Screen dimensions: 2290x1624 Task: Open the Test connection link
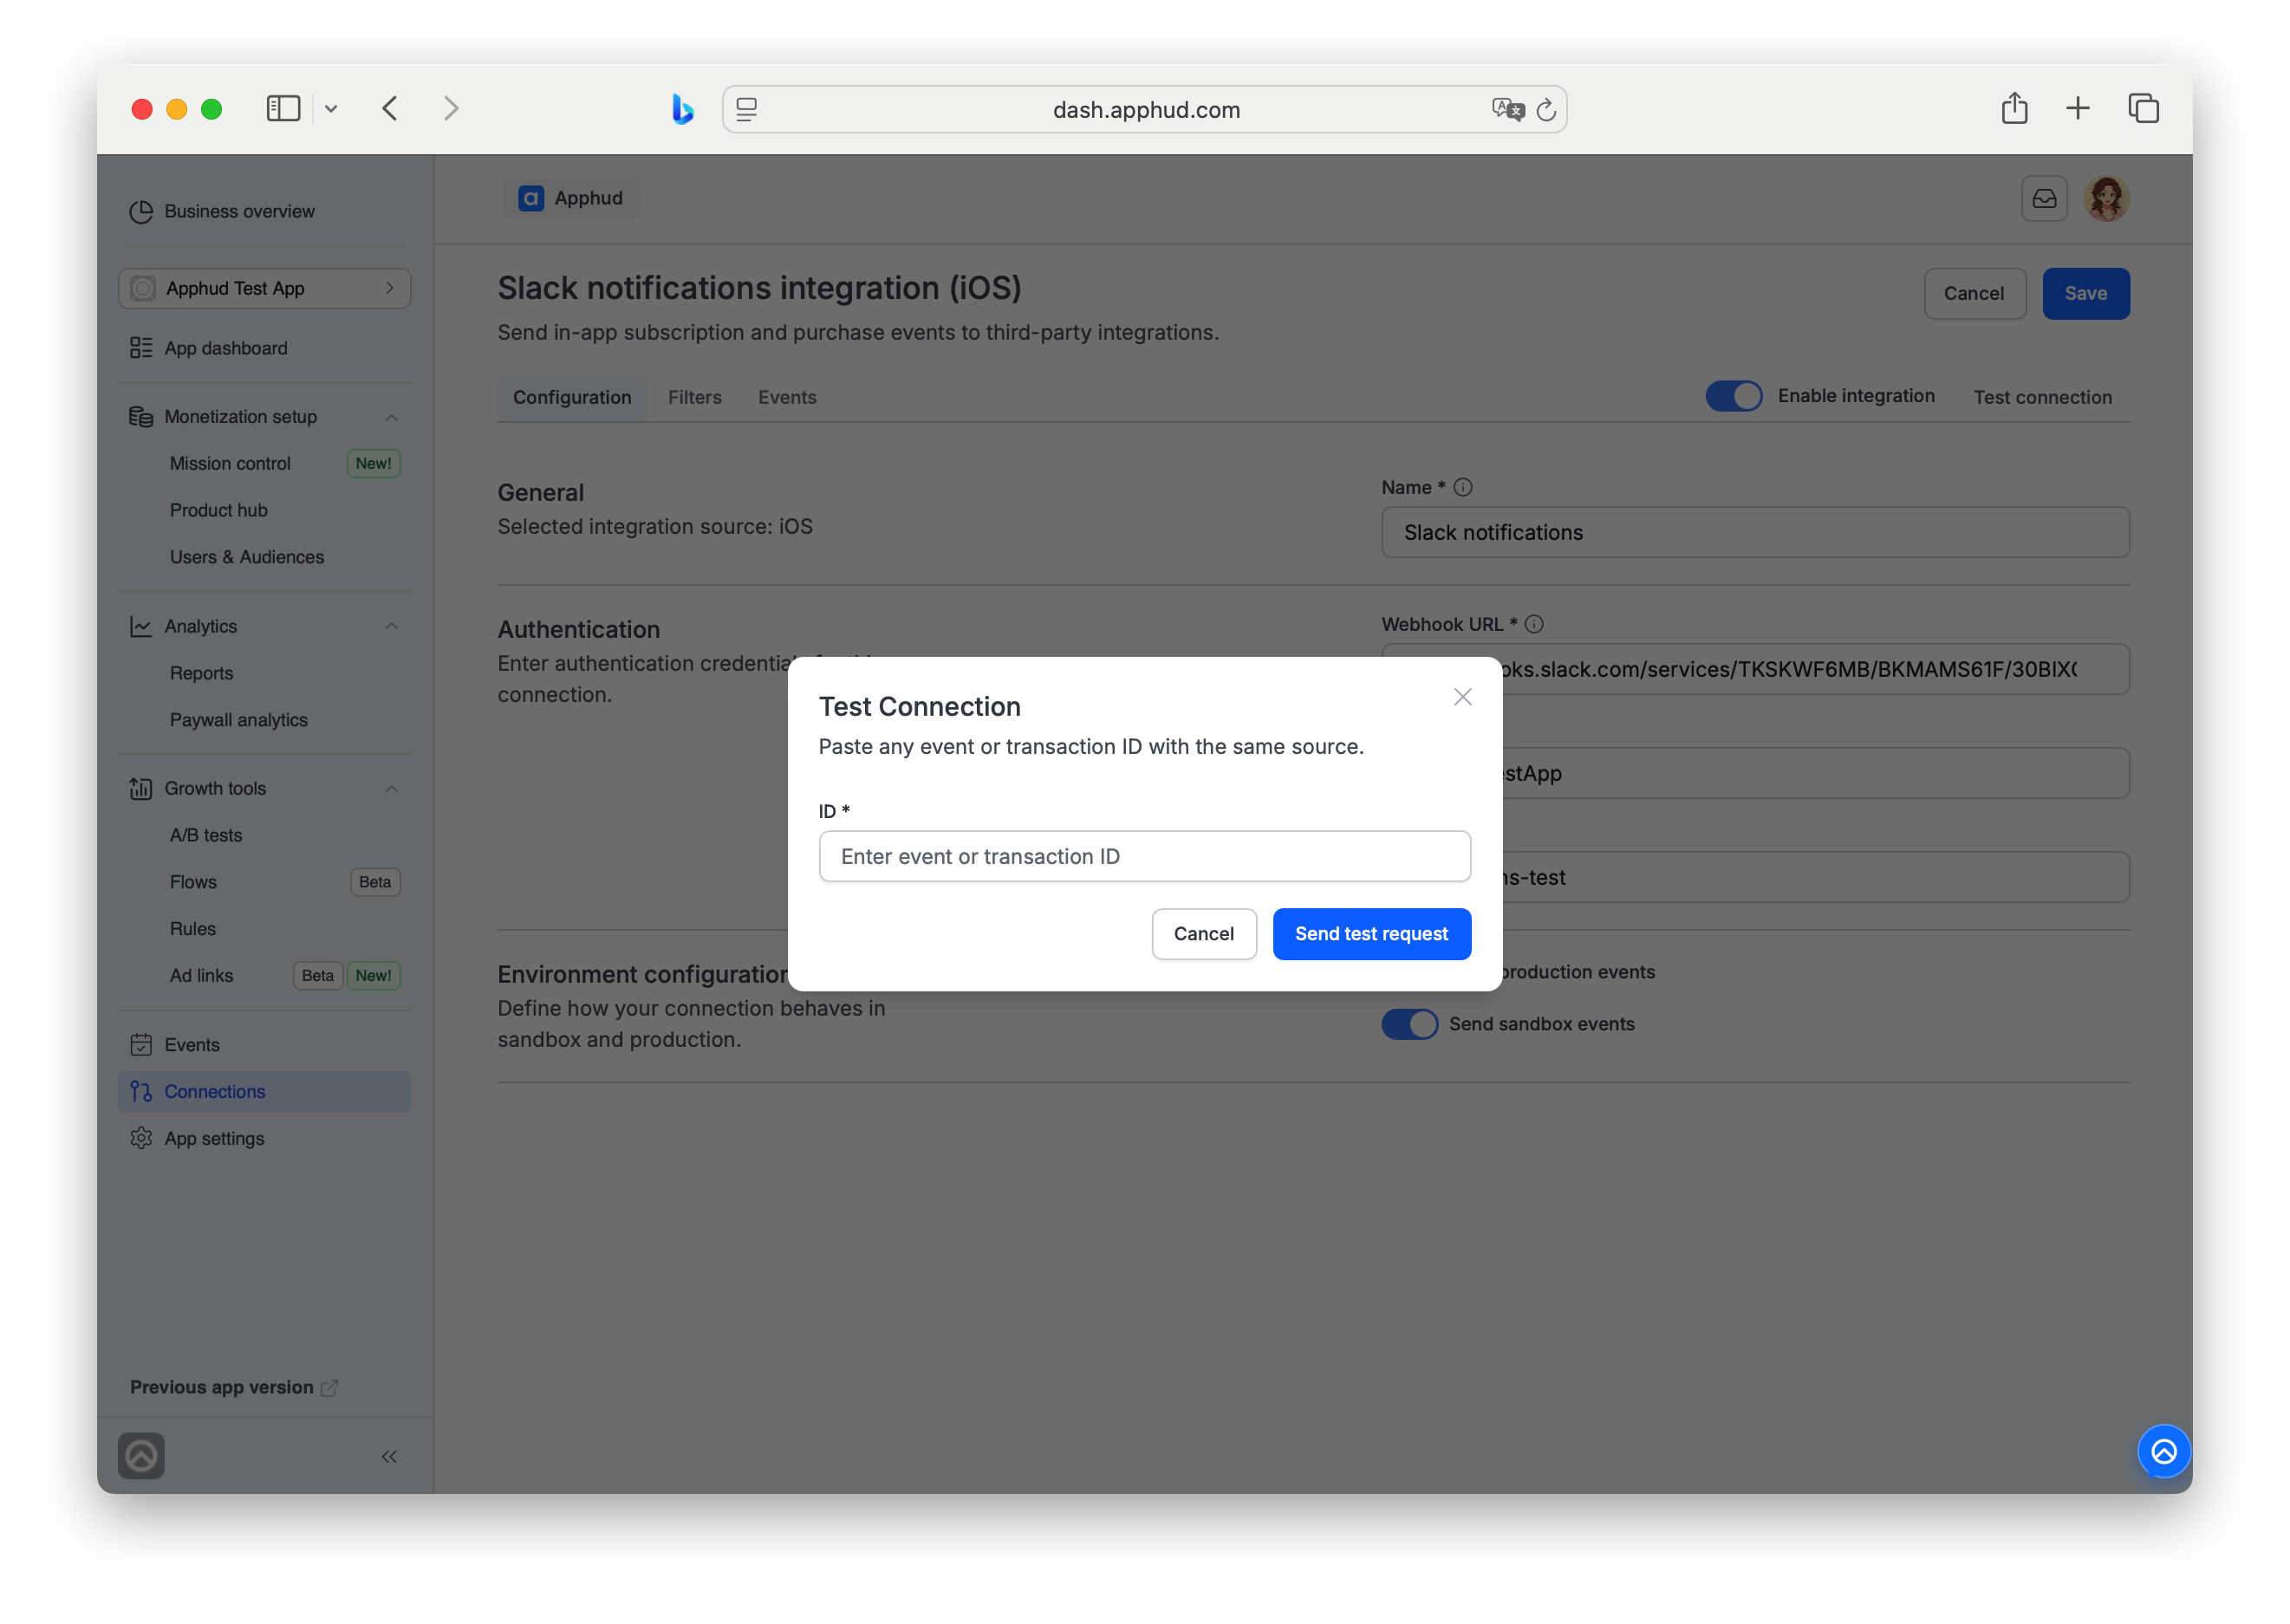tap(2042, 397)
